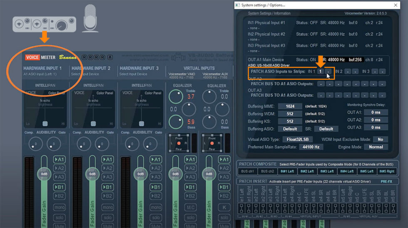Set OUT A2 monitoring delay value
408x228 pixels.
click(x=376, y=120)
